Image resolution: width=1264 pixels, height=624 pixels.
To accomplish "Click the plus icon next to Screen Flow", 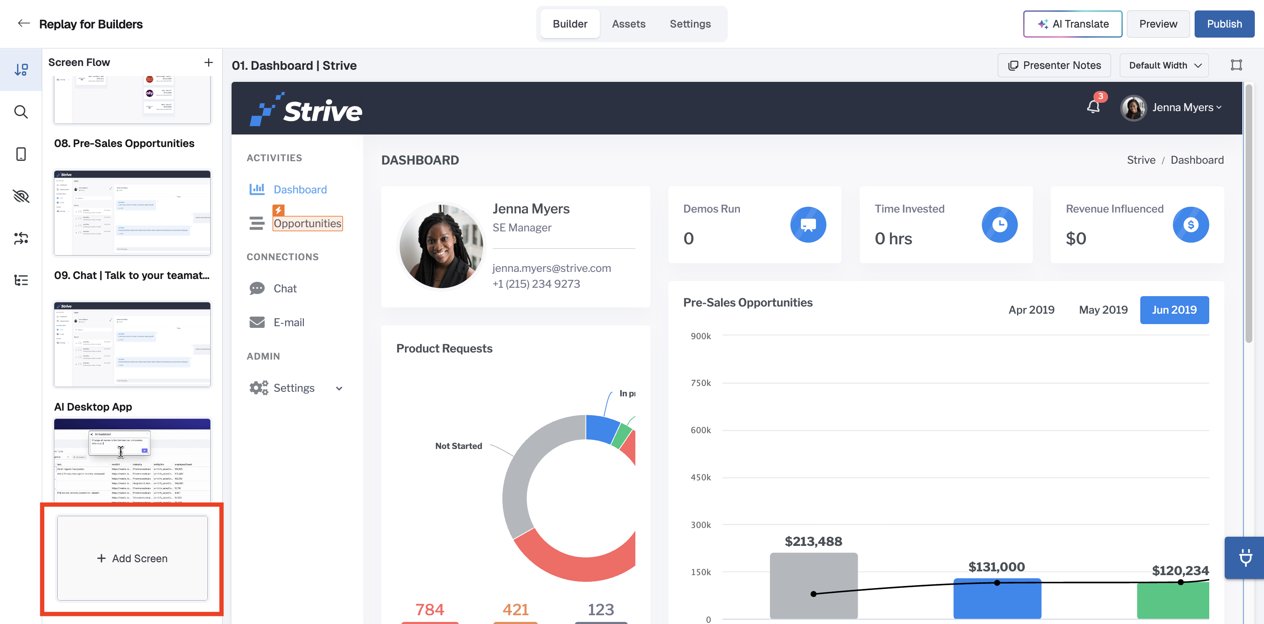I will [x=209, y=62].
